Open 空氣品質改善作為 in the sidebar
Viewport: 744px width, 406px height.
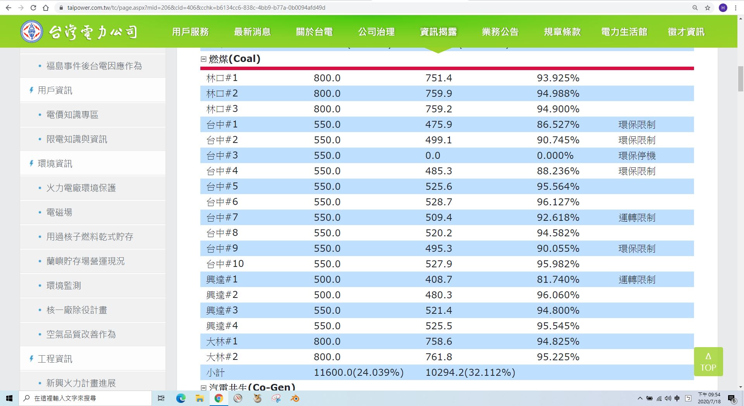[x=81, y=334]
